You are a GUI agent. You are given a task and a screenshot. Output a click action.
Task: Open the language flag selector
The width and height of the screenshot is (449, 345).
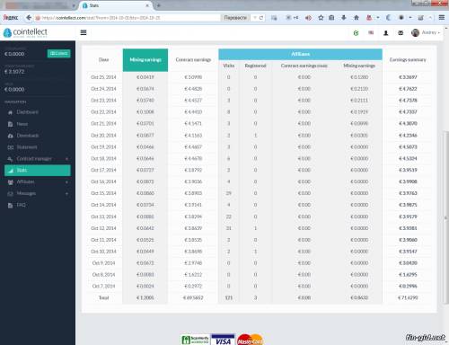click(x=371, y=32)
